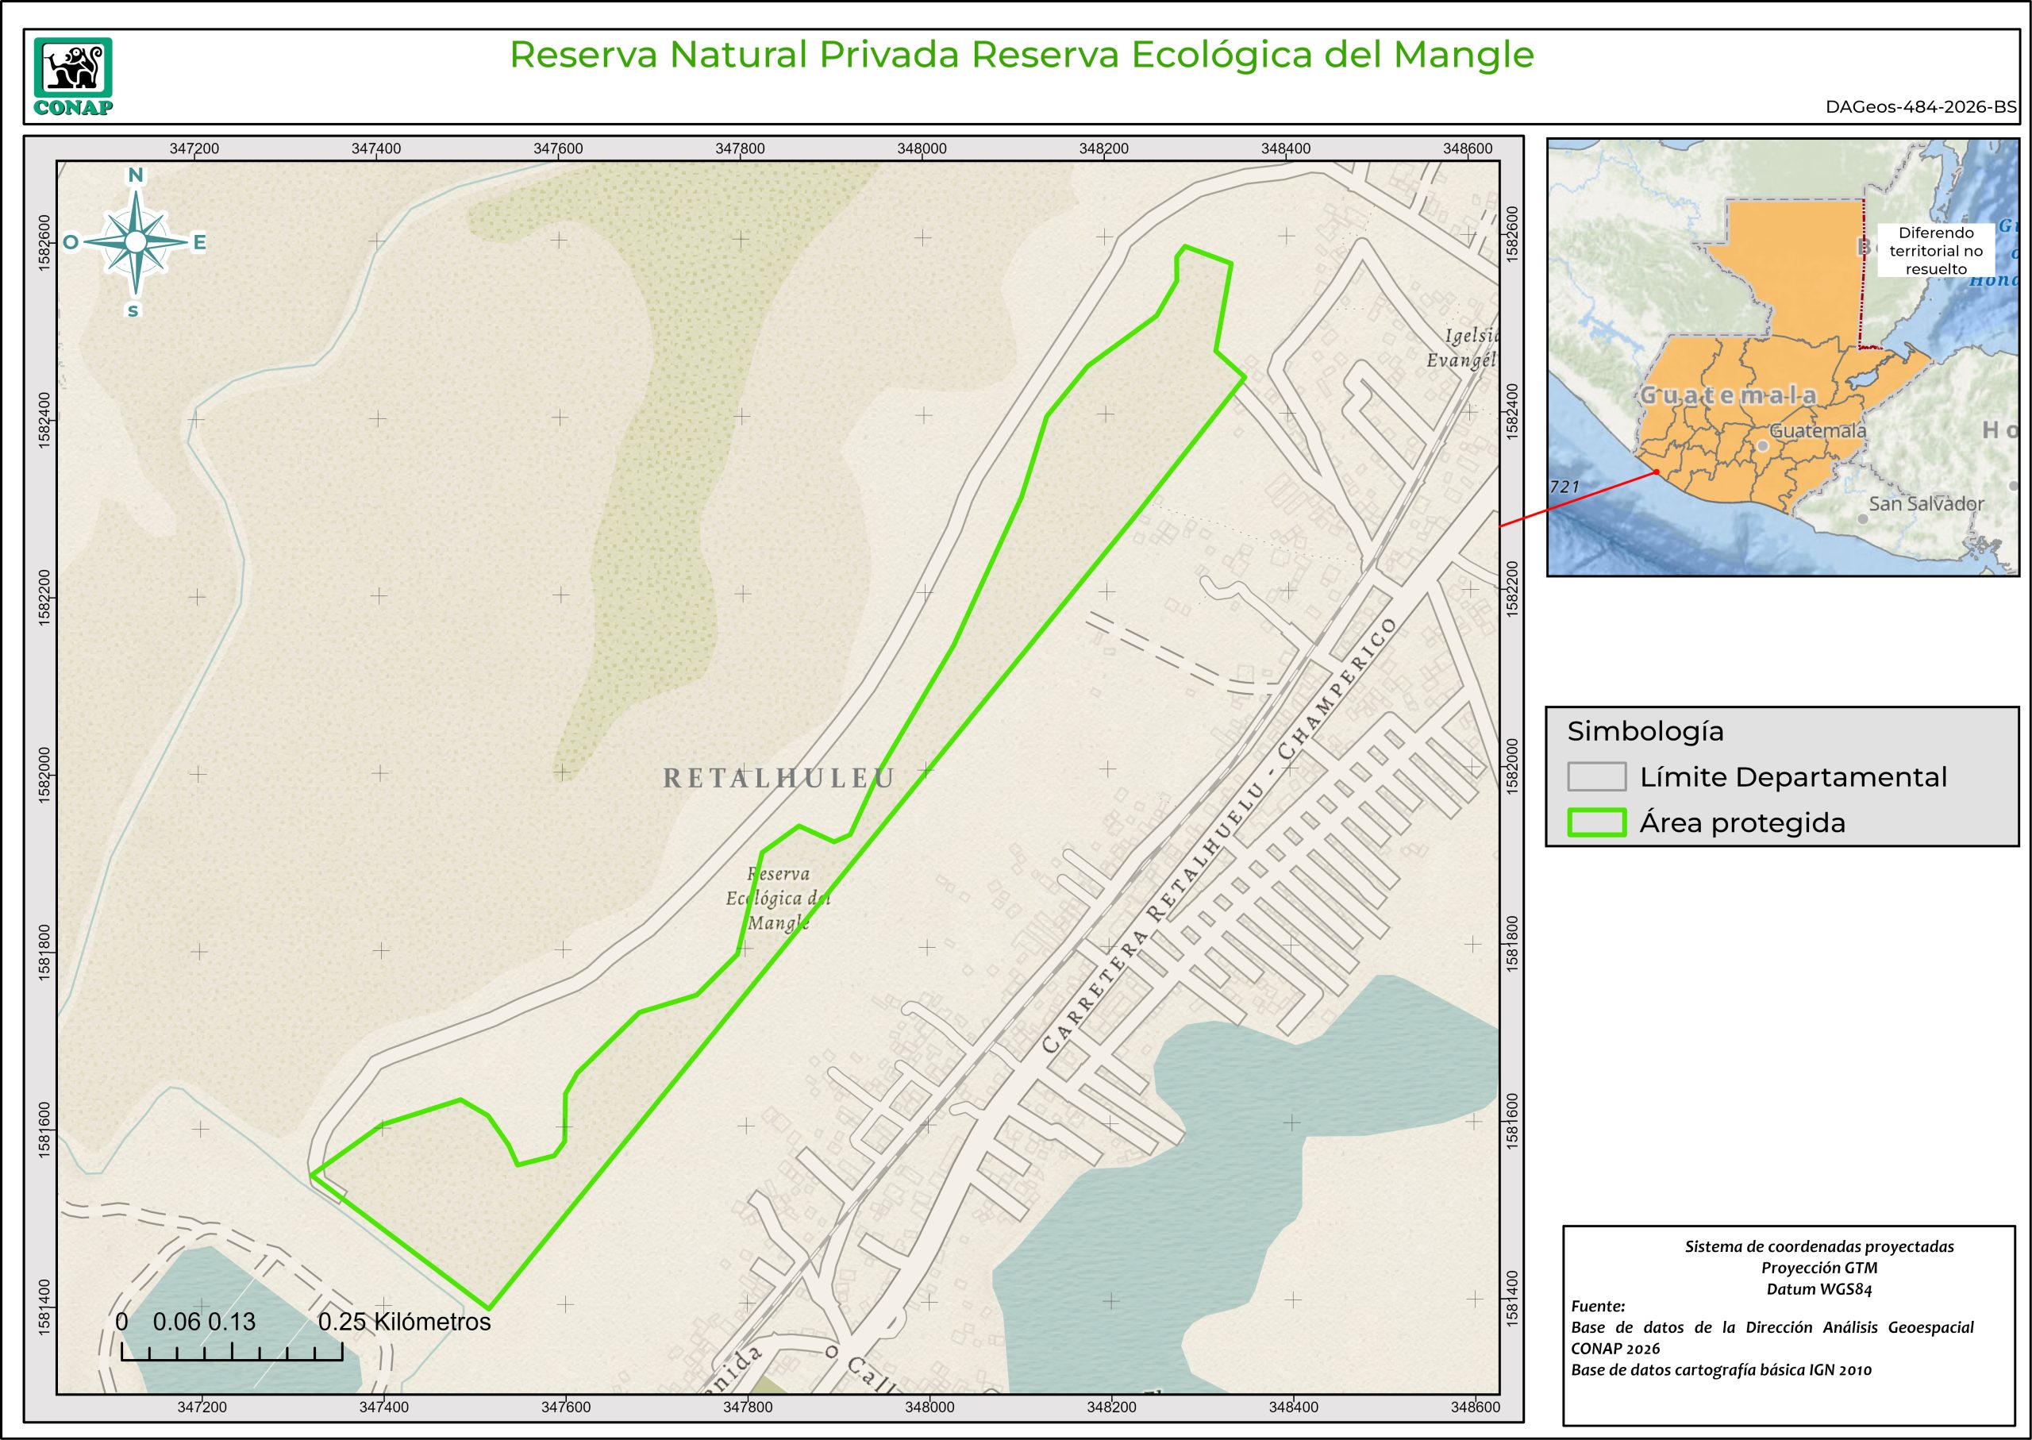Click the compass rose north arrow
This screenshot has width=2032, height=1440.
pyautogui.click(x=136, y=241)
